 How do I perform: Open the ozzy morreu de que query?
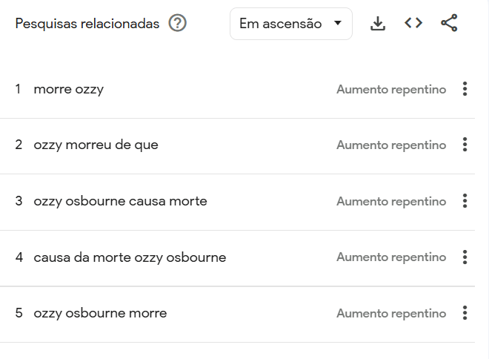(x=96, y=145)
